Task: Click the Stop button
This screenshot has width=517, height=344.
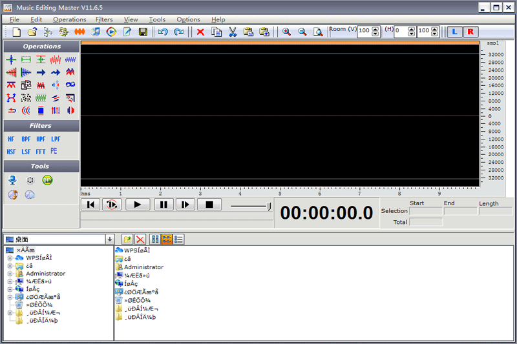Action: 209,205
